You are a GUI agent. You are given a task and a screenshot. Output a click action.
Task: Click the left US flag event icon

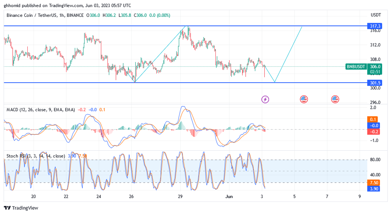[x=304, y=99]
